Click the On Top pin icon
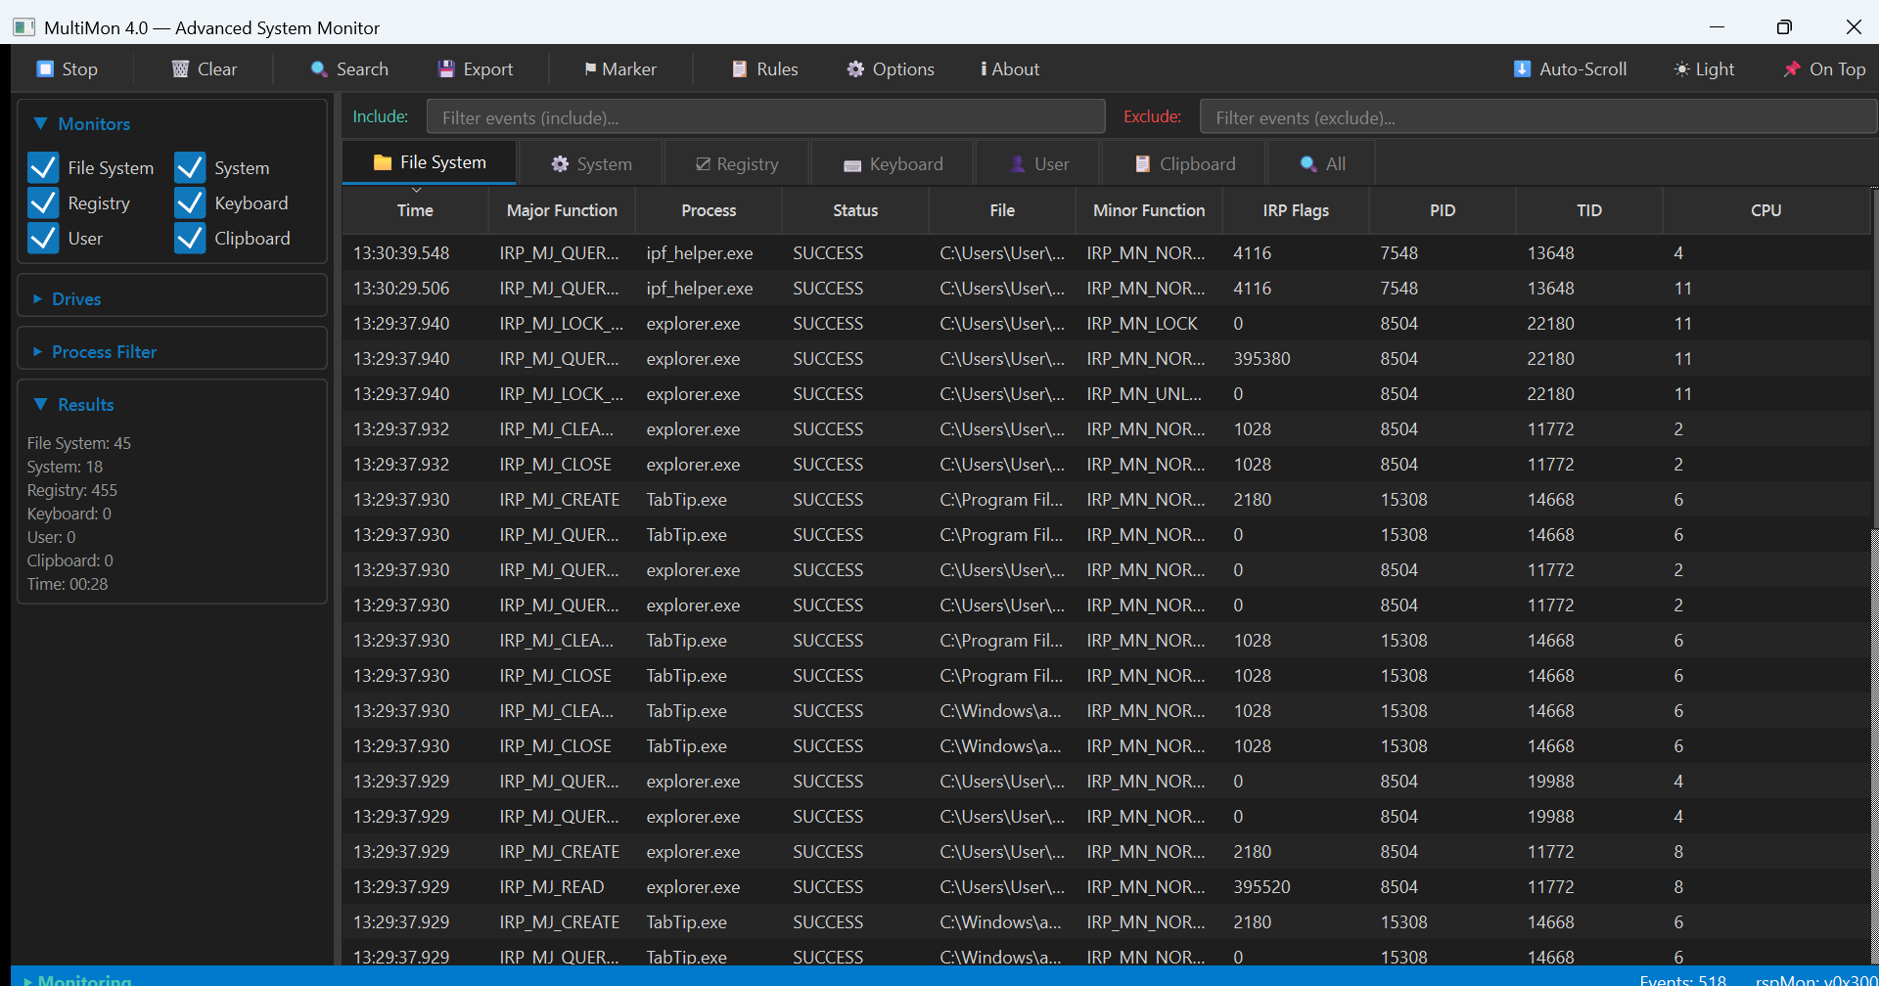The image size is (1879, 986). [x=1792, y=69]
